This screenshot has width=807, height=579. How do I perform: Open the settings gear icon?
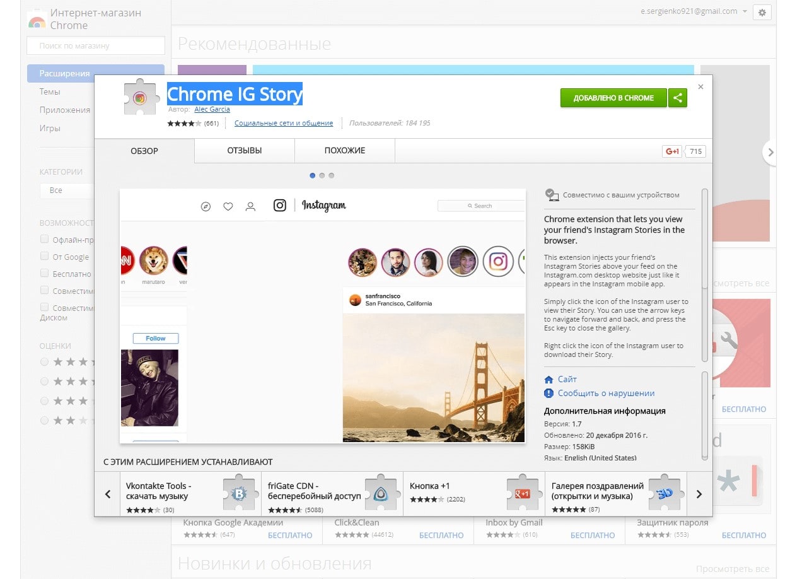coord(762,12)
